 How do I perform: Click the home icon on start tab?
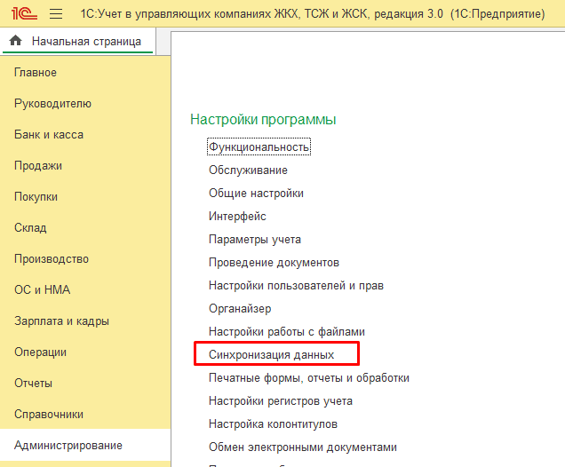tap(15, 42)
